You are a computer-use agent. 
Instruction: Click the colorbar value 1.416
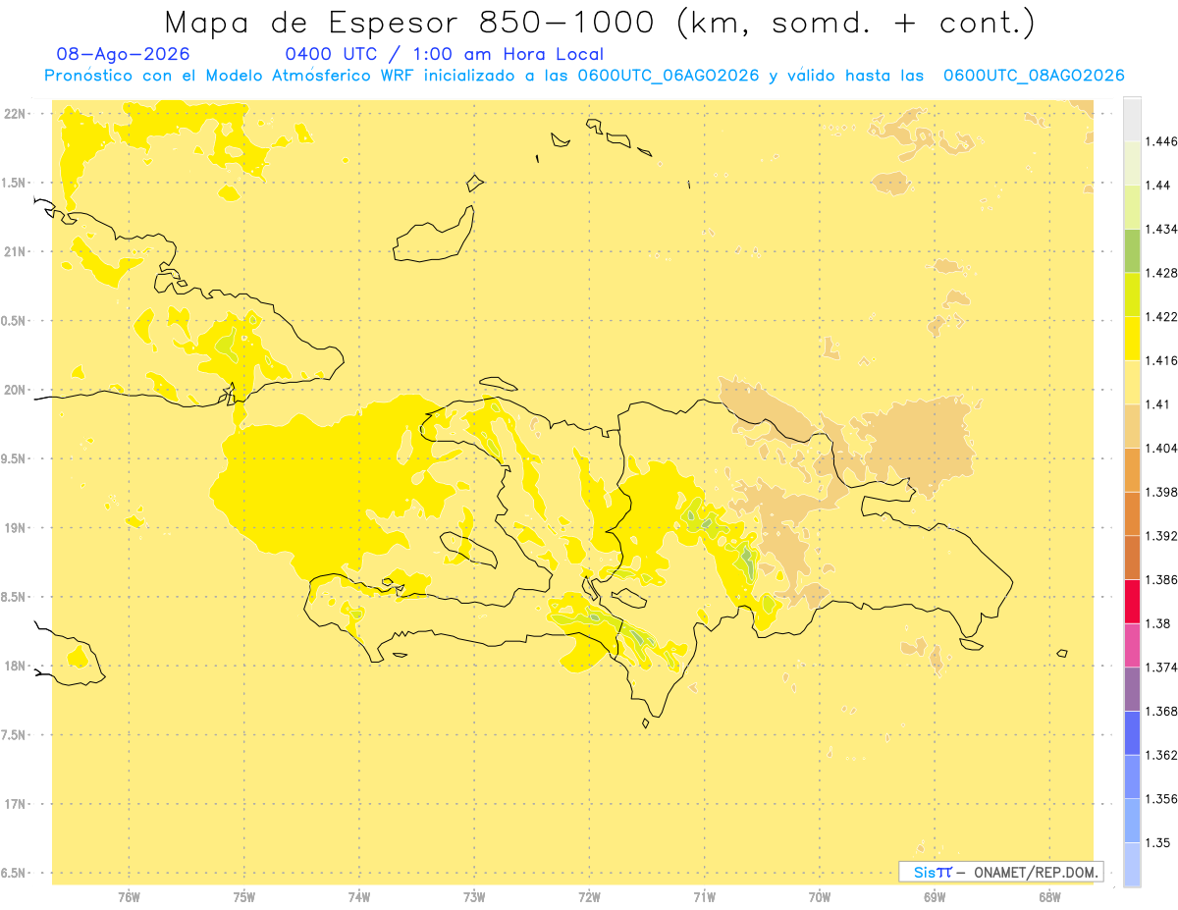1163,360
